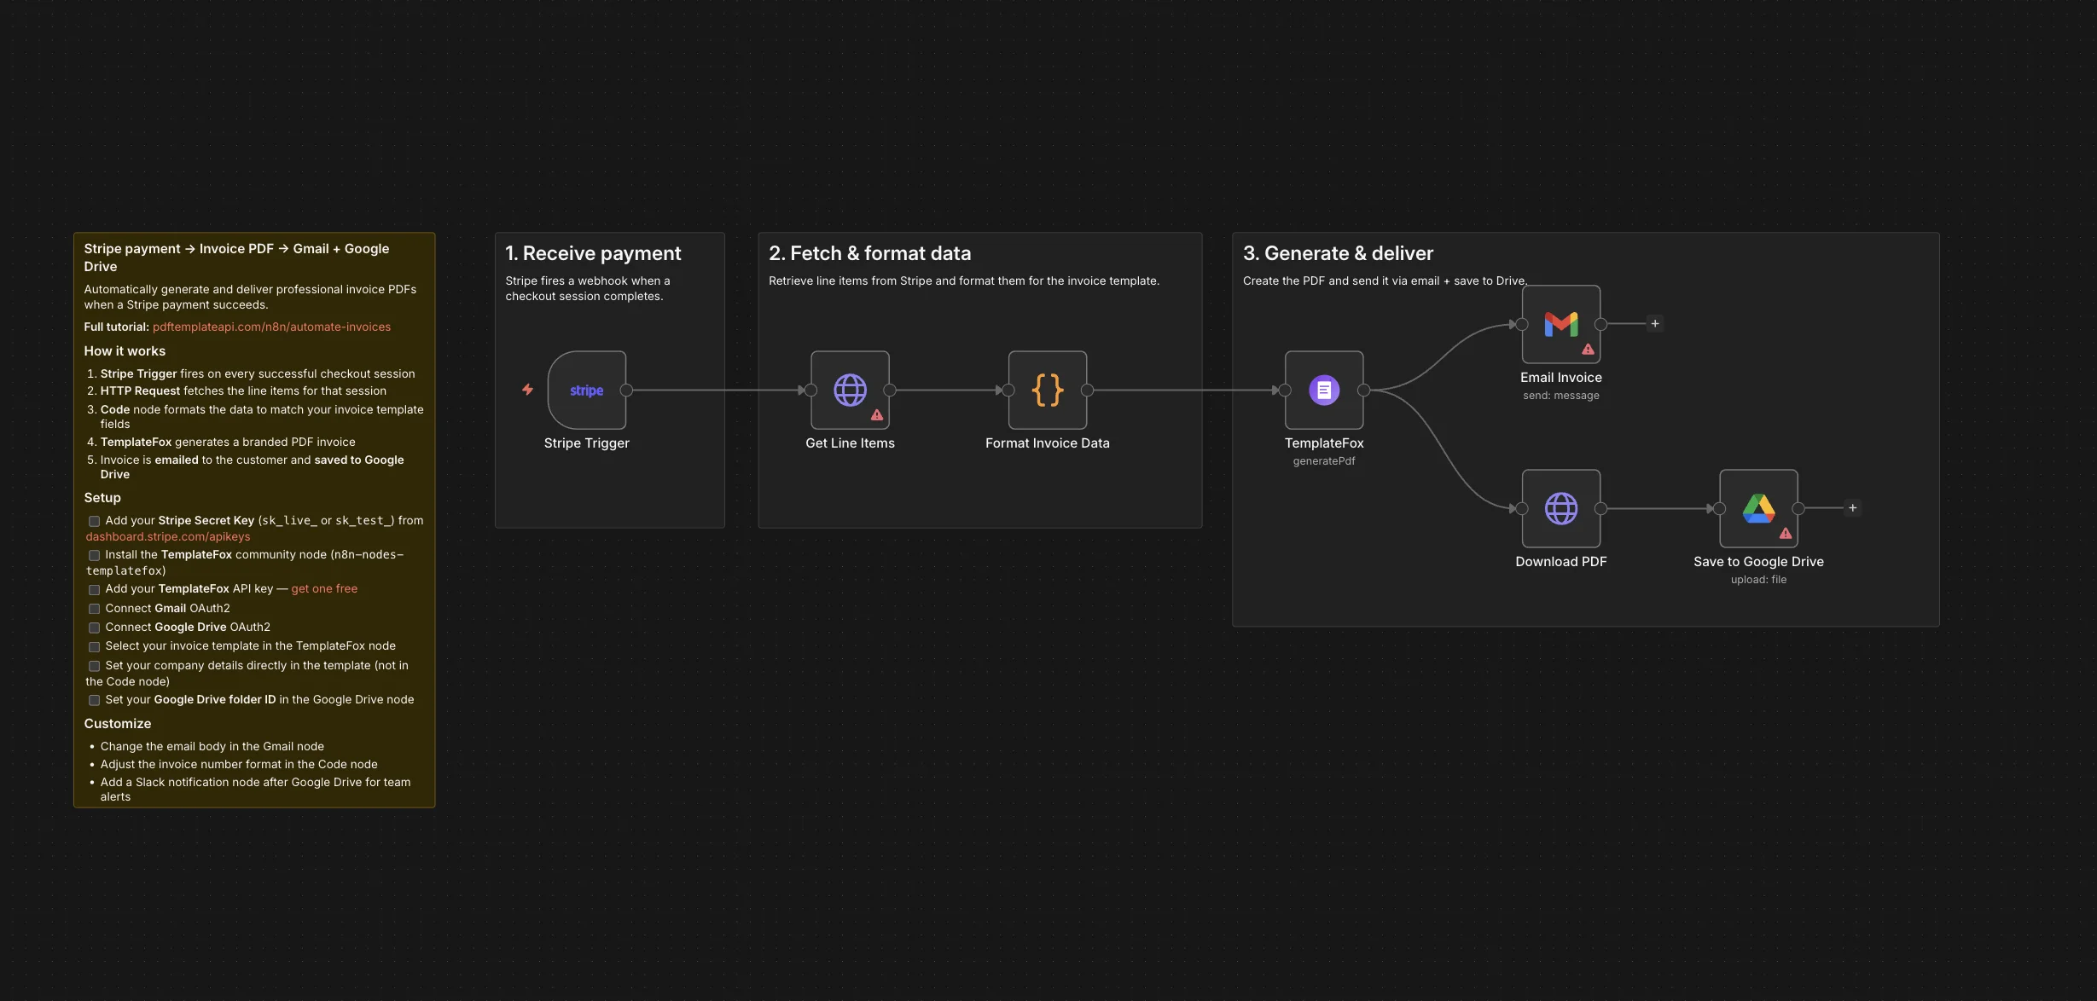This screenshot has height=1001, width=2097.
Task: Select the 3. Generate & deliver note title
Action: tap(1338, 253)
